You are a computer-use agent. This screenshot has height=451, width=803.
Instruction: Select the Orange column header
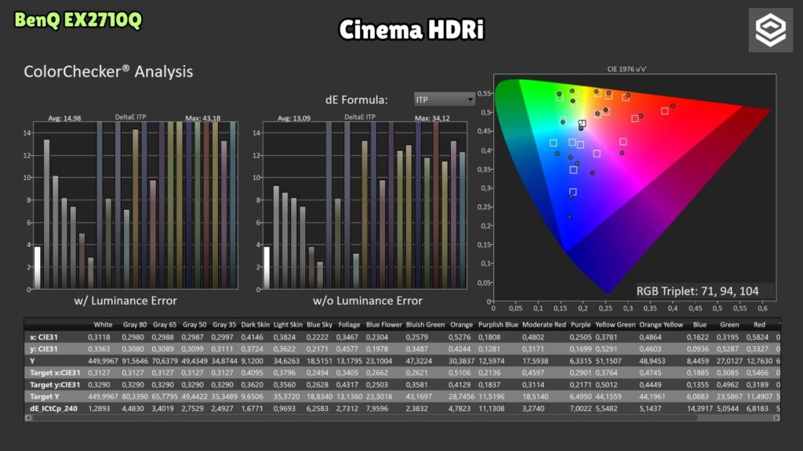coord(461,325)
